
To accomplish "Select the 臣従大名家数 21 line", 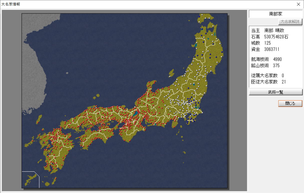I will pos(268,82).
